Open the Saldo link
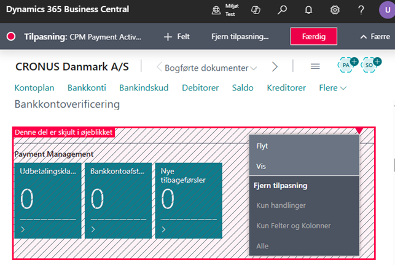395x265 pixels. [243, 88]
